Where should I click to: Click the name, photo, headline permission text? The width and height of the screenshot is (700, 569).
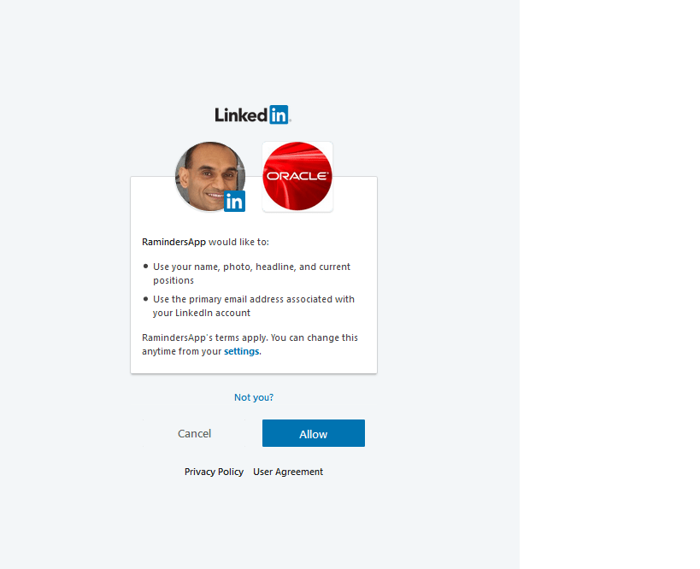252,273
